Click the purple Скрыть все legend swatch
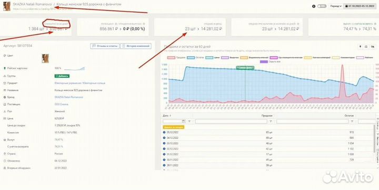This screenshot has width=379, height=190. [264, 62]
